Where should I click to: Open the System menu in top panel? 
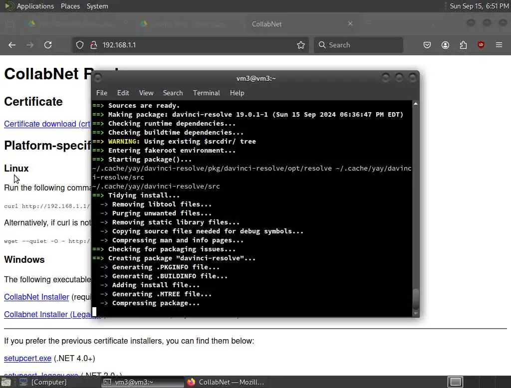click(x=97, y=6)
